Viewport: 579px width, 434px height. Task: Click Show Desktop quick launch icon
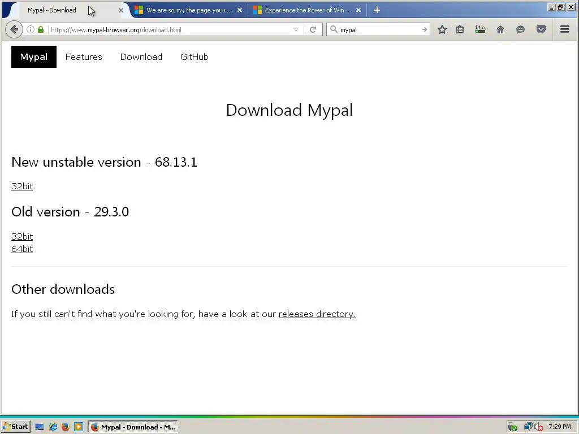point(40,427)
